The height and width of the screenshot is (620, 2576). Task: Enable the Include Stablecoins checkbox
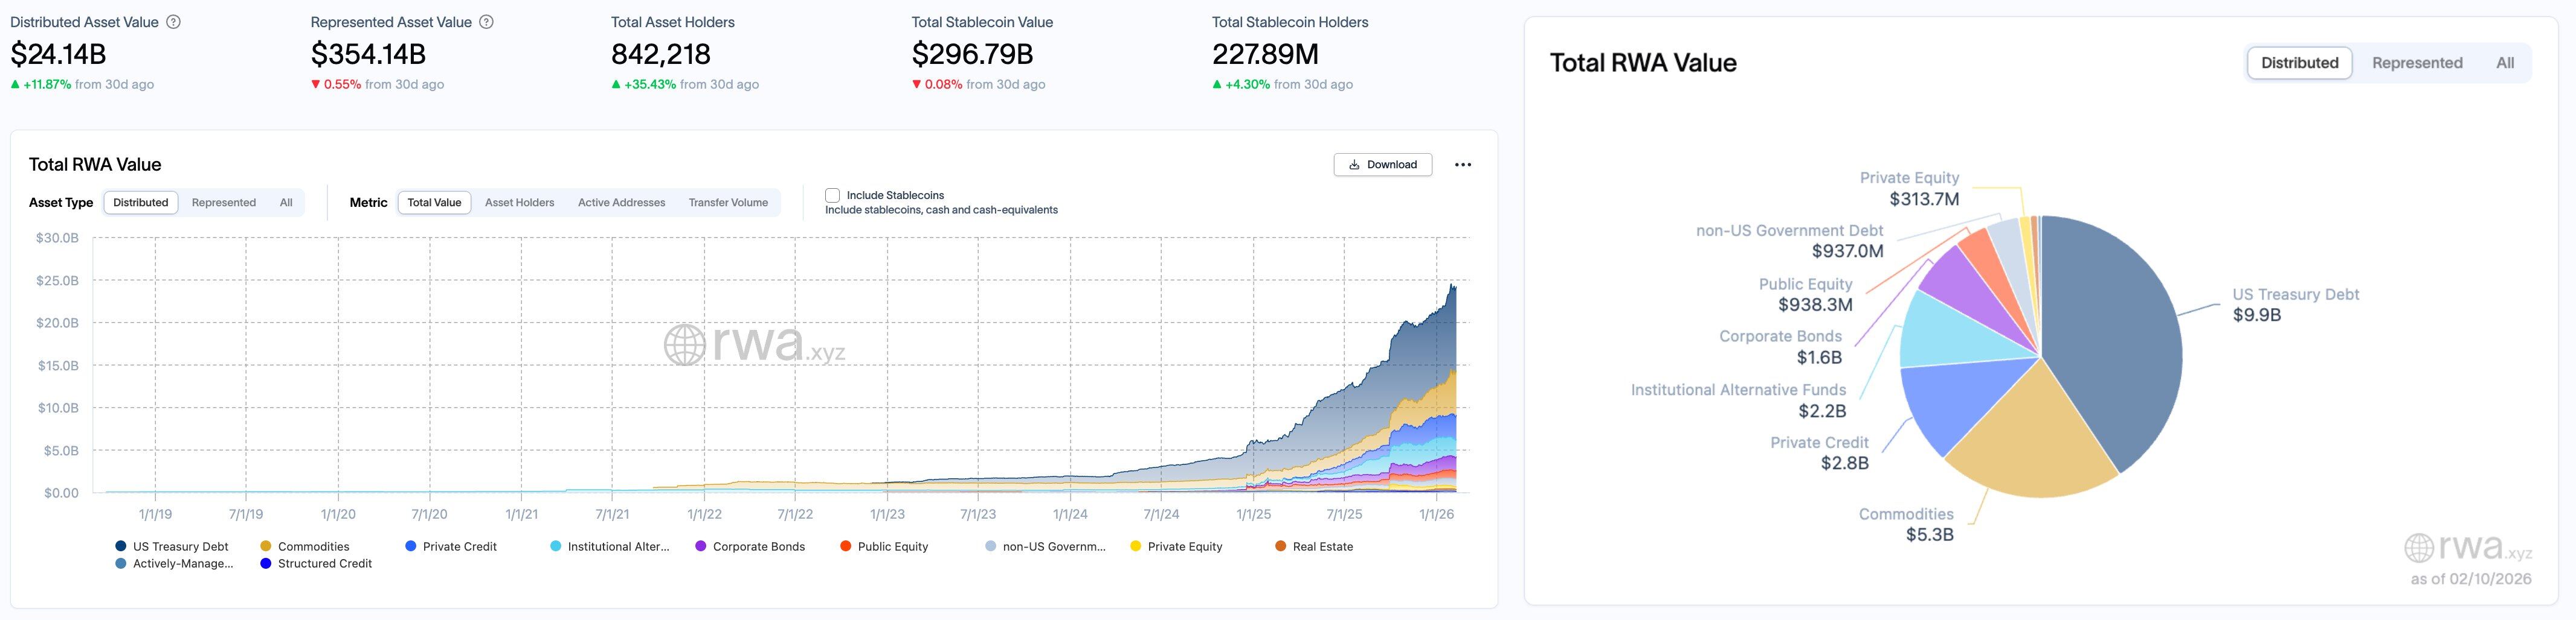(x=832, y=195)
